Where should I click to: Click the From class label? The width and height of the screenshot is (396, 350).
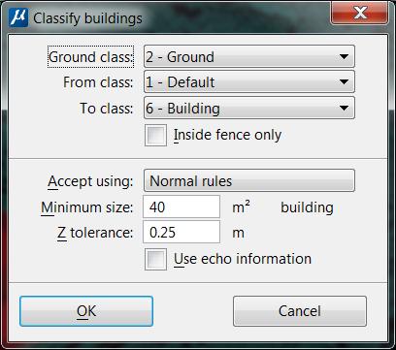point(98,82)
